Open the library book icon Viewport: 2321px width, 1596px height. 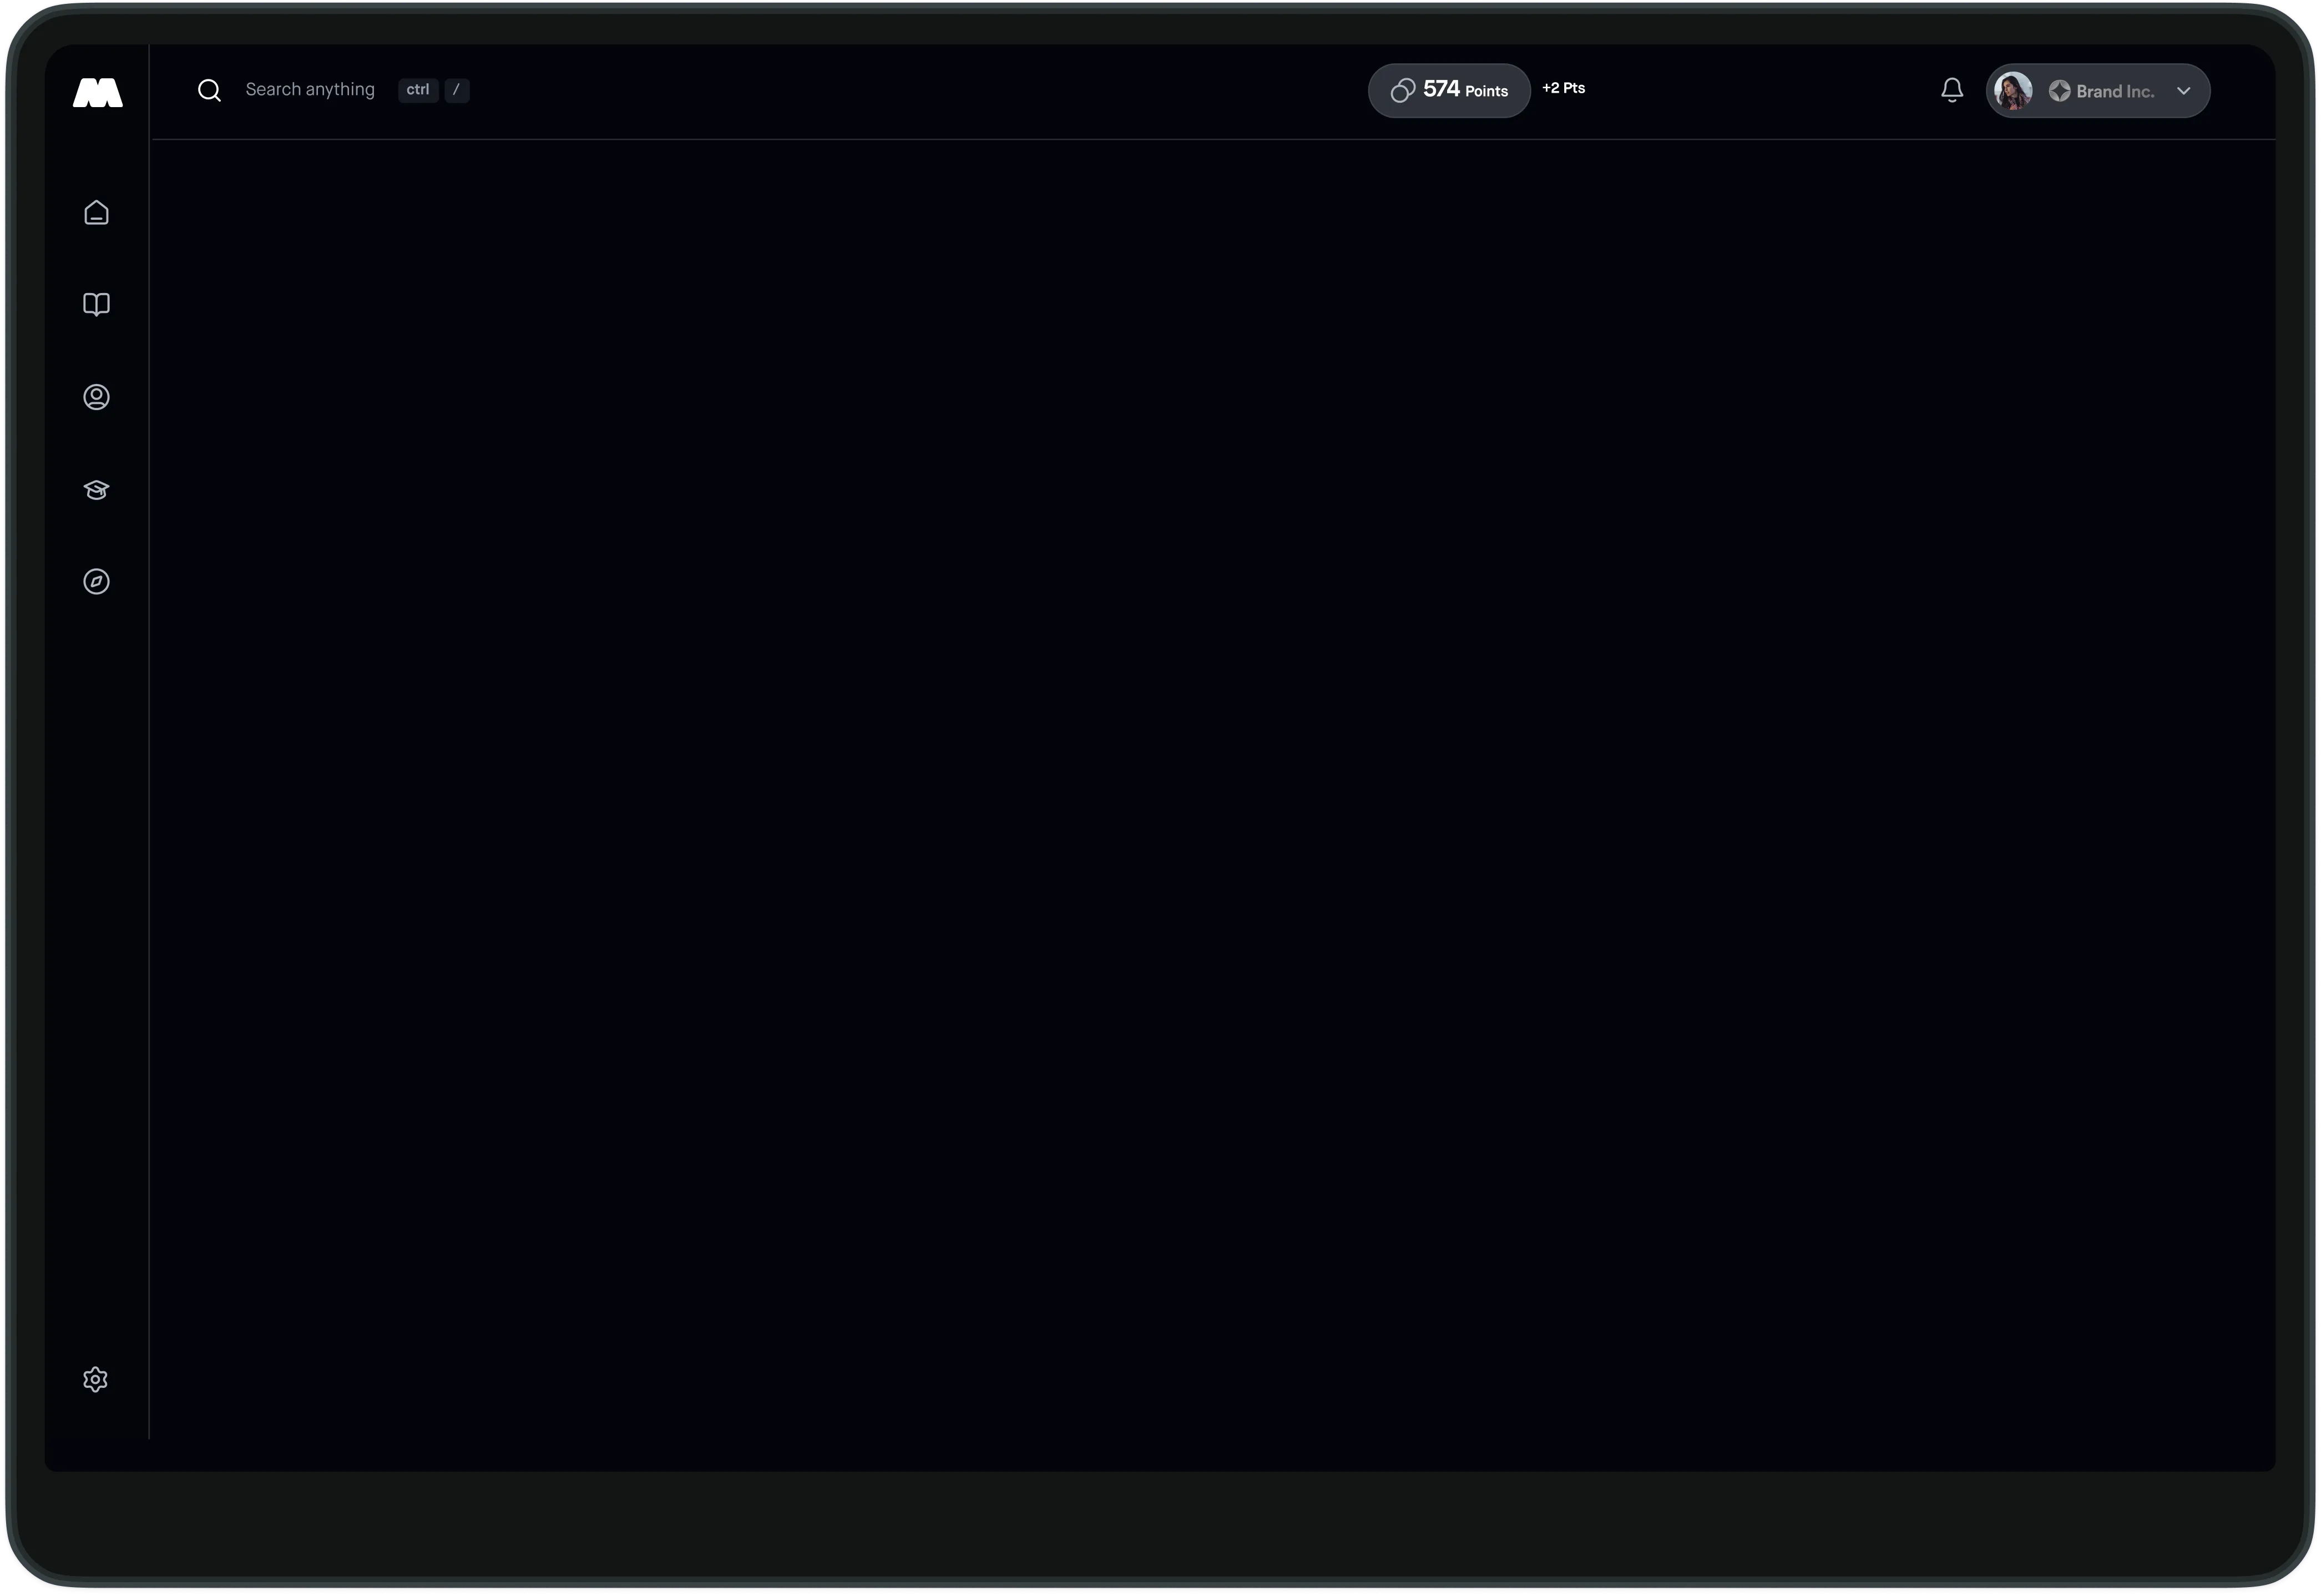[96, 304]
